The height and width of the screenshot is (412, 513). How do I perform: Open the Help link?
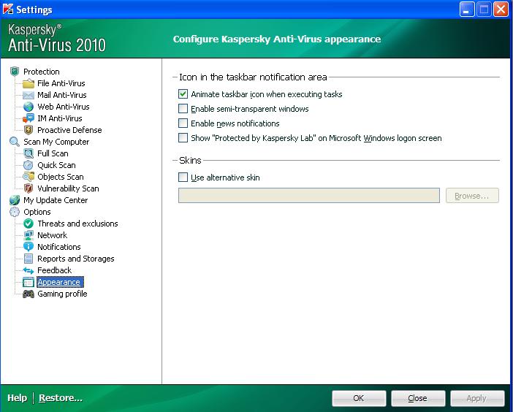coord(17,398)
